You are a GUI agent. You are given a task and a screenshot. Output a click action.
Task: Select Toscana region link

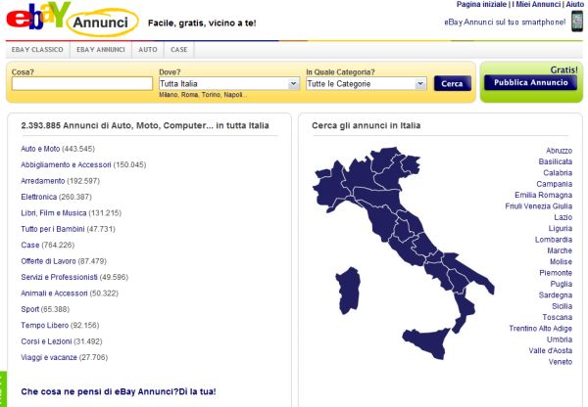click(558, 317)
